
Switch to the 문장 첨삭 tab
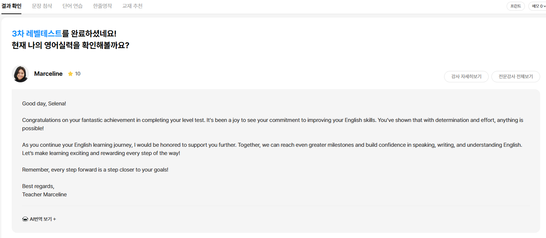42,6
